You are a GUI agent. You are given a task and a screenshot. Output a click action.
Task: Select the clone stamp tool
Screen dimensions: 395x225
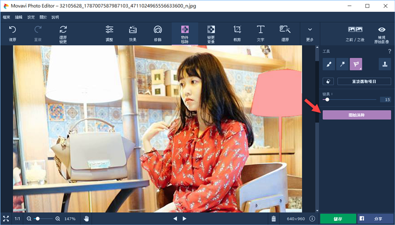385,64
